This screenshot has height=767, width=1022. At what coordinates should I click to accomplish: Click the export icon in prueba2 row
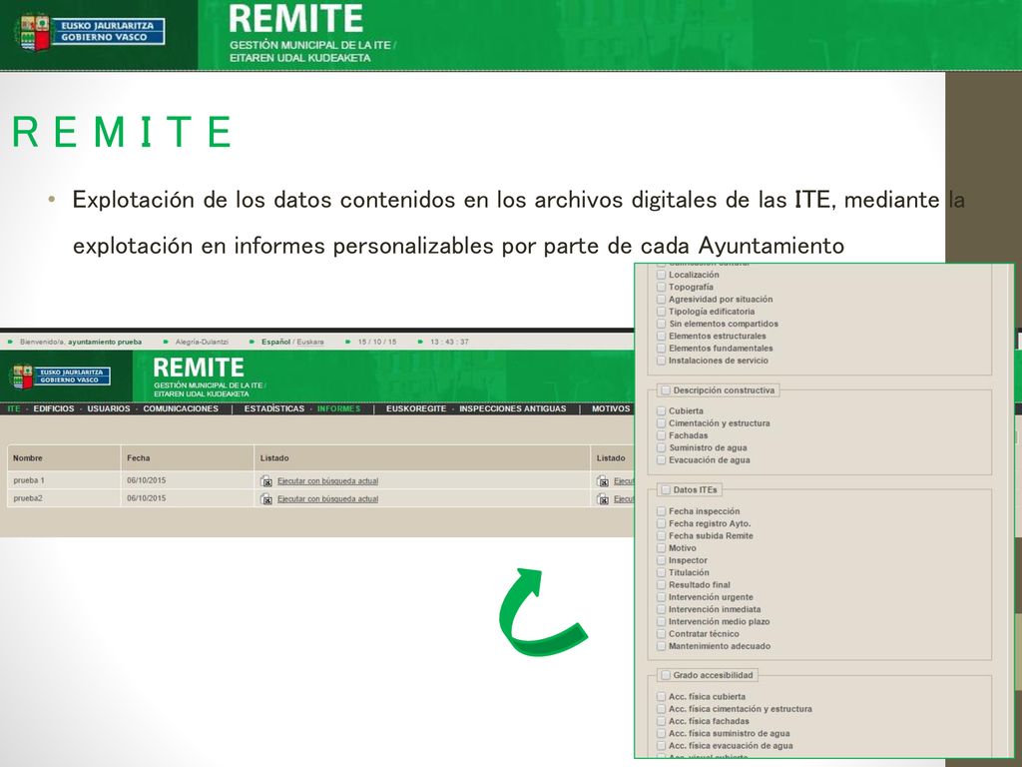(x=265, y=499)
